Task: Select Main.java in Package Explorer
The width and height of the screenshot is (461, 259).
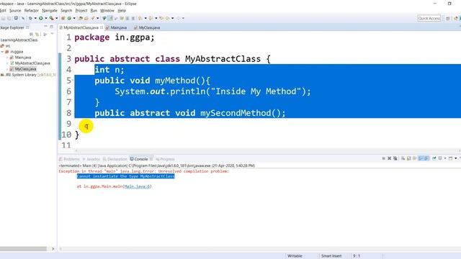Action: click(x=21, y=58)
